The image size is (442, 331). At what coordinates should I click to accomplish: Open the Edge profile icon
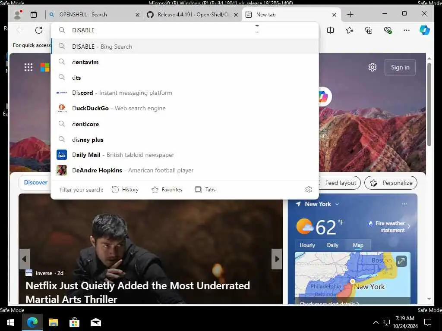tap(18, 14)
